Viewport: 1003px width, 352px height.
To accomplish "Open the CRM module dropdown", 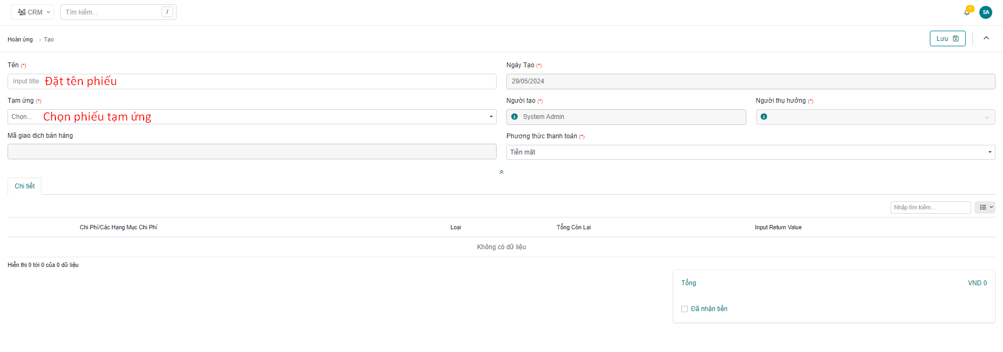I will tap(32, 12).
